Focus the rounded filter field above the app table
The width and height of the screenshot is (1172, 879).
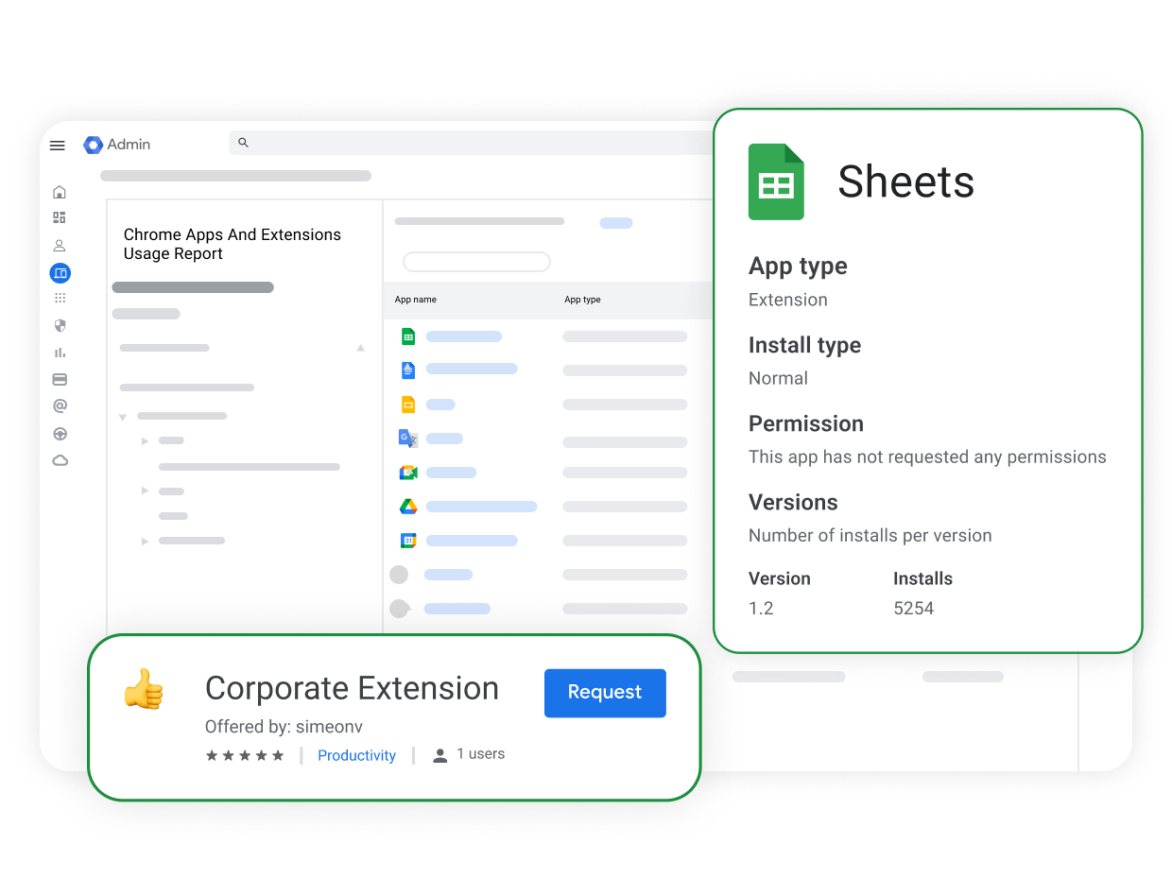476,262
